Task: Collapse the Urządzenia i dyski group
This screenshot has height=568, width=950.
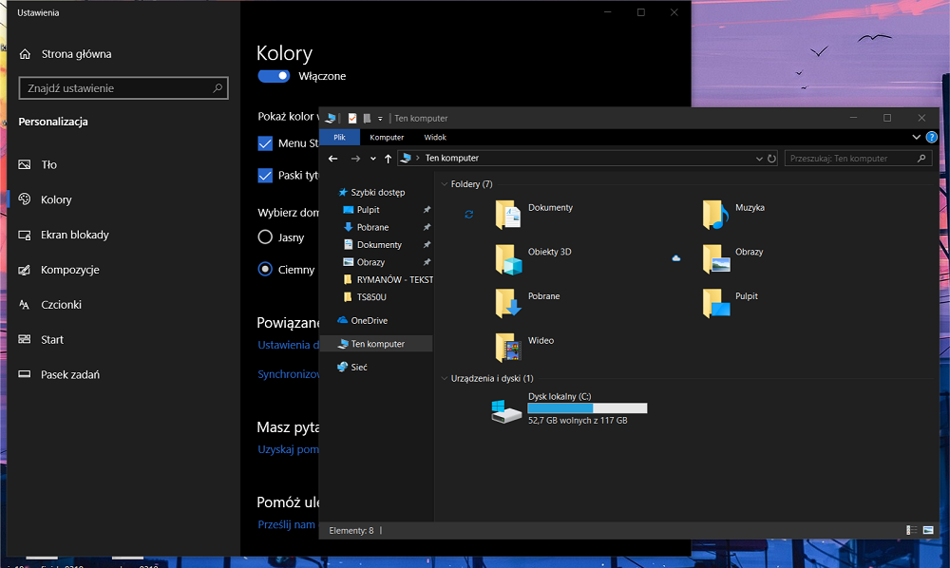Action: click(x=444, y=379)
